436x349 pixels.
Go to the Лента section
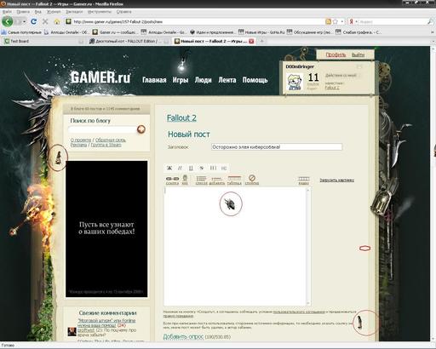tap(227, 80)
